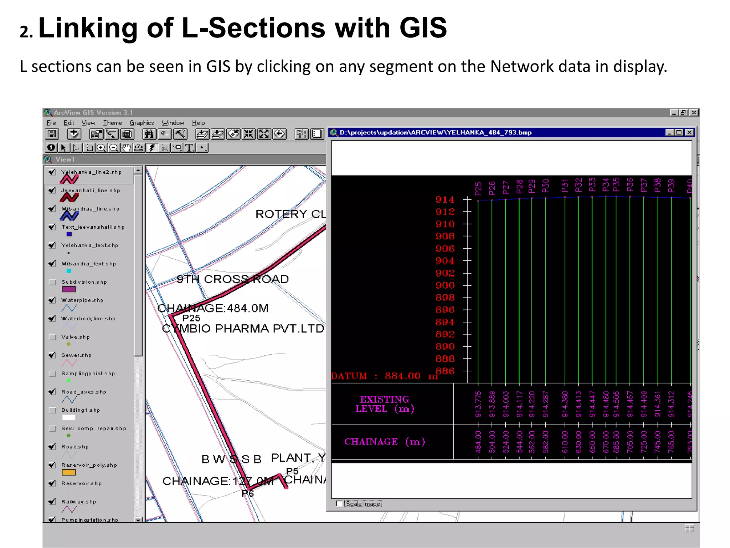
Task: Uncheck the Yelehanka_line2.shp theme
Action: tap(52, 172)
